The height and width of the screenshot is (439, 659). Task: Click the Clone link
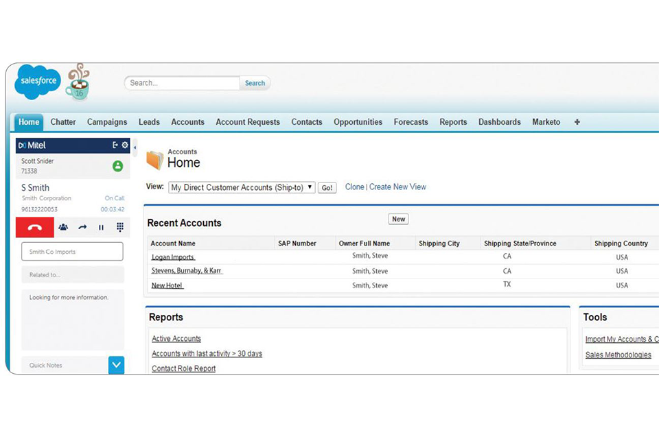click(355, 187)
